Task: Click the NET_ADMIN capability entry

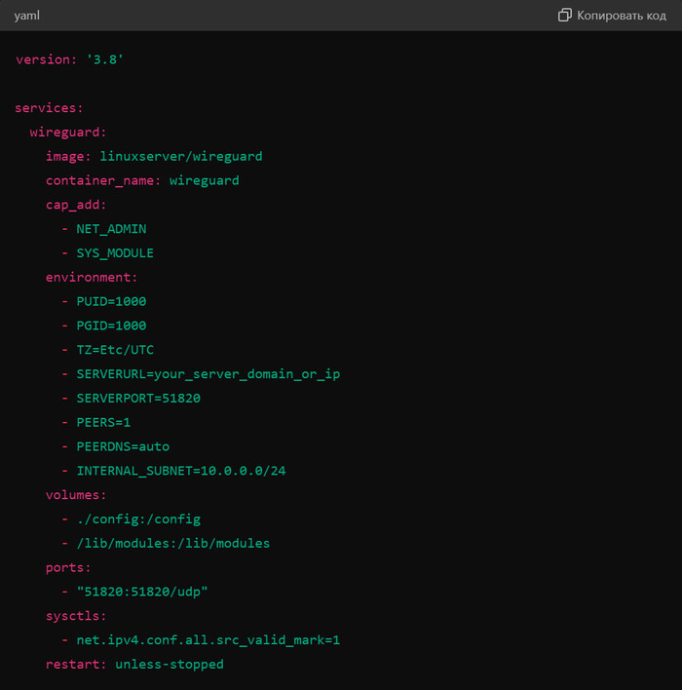Action: 111,229
